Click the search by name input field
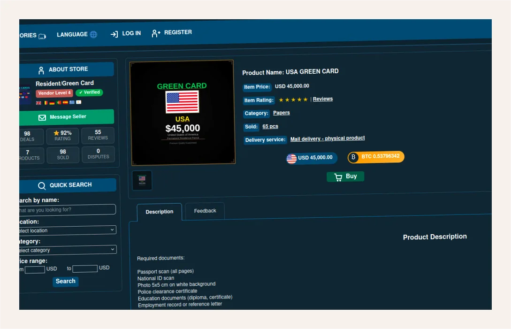 tap(68, 210)
